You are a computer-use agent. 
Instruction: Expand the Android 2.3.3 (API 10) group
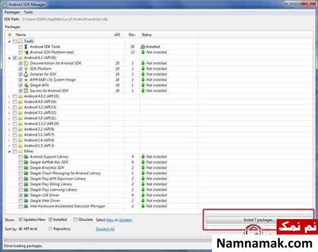click(10, 124)
